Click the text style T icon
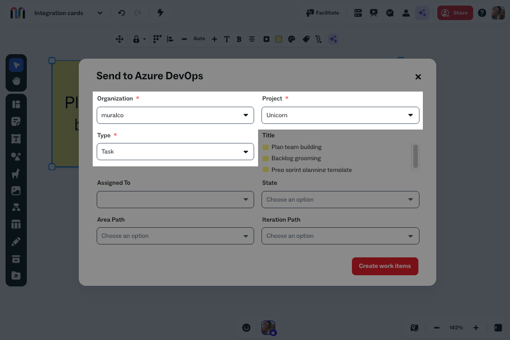Screen dimensions: 510x340 tap(227, 39)
